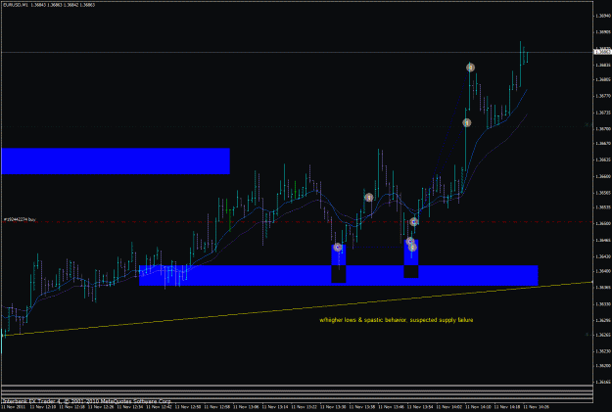This screenshot has width=612, height=412.
Task: Click the 1.36400 price scale label
Action: pos(603,271)
